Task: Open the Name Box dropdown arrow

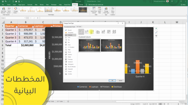Action: (x=25, y=18)
